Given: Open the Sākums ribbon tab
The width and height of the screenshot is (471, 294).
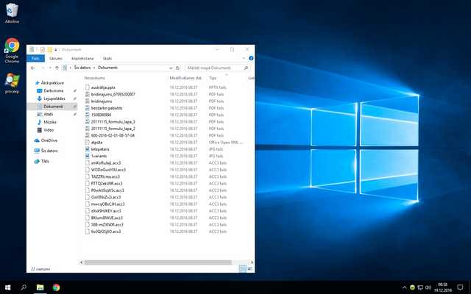Looking at the screenshot, I should click(x=56, y=58).
